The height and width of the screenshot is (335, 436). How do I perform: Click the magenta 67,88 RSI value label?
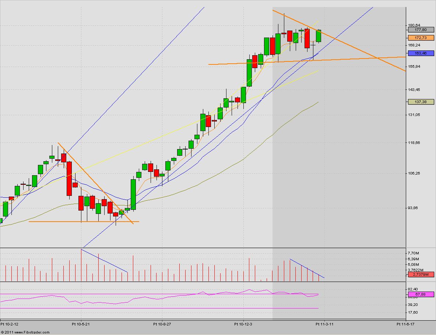[421, 294]
